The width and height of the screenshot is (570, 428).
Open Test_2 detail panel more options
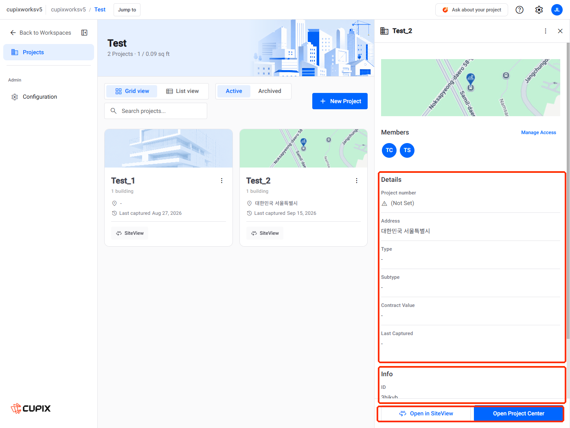click(546, 31)
